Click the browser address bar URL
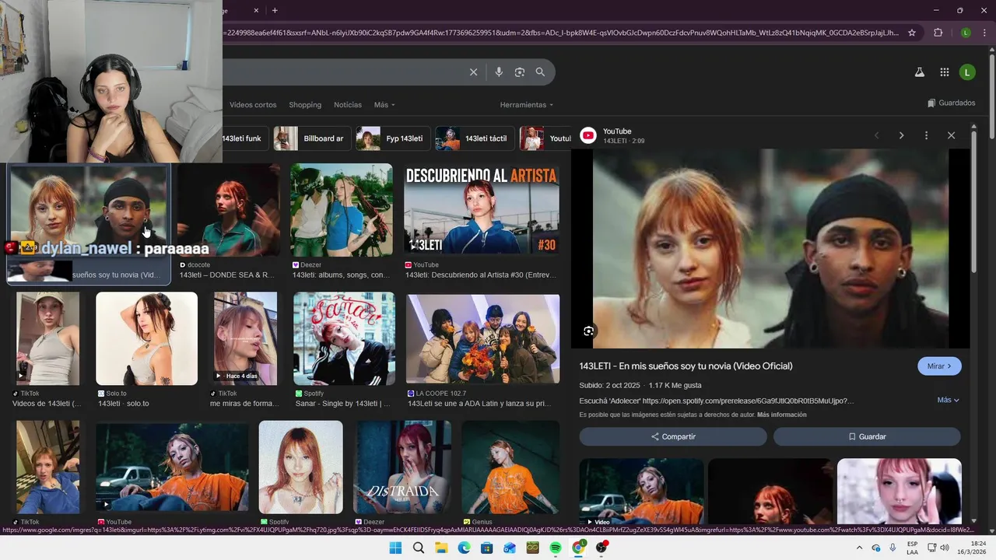996x560 pixels. click(560, 33)
